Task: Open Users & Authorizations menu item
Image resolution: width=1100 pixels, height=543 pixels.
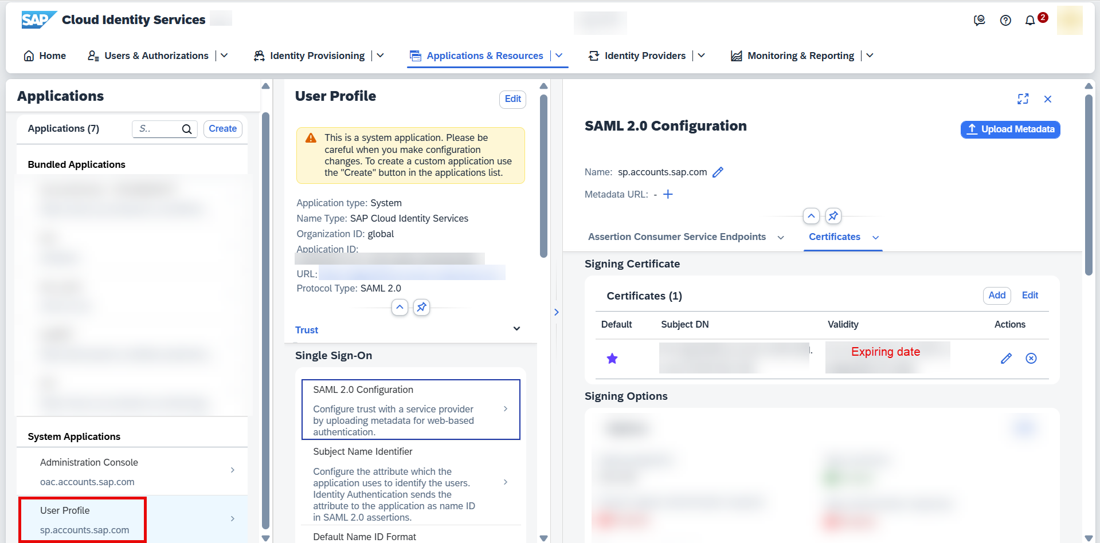Action: [x=148, y=56]
